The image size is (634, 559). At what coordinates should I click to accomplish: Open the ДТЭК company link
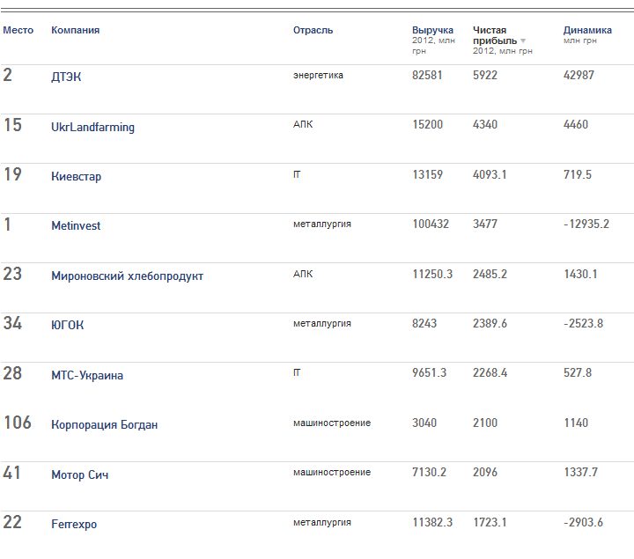66,77
